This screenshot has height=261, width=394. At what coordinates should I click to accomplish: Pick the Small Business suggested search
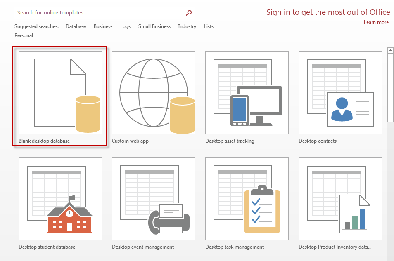(x=154, y=26)
